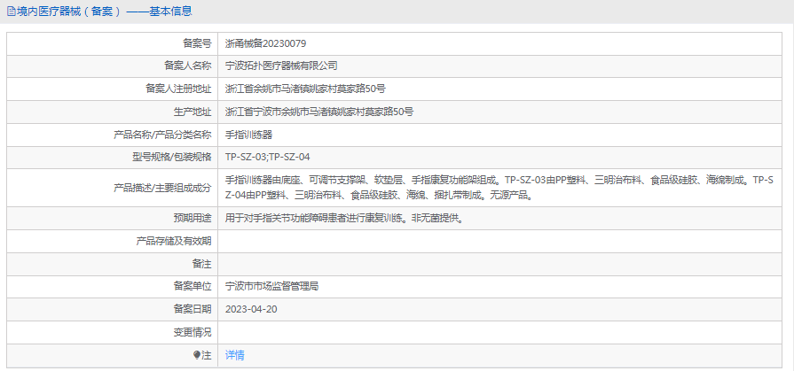Screen dimensions: 794x371
Task: Click the lightbulb icon next to 注
Action: tap(198, 355)
